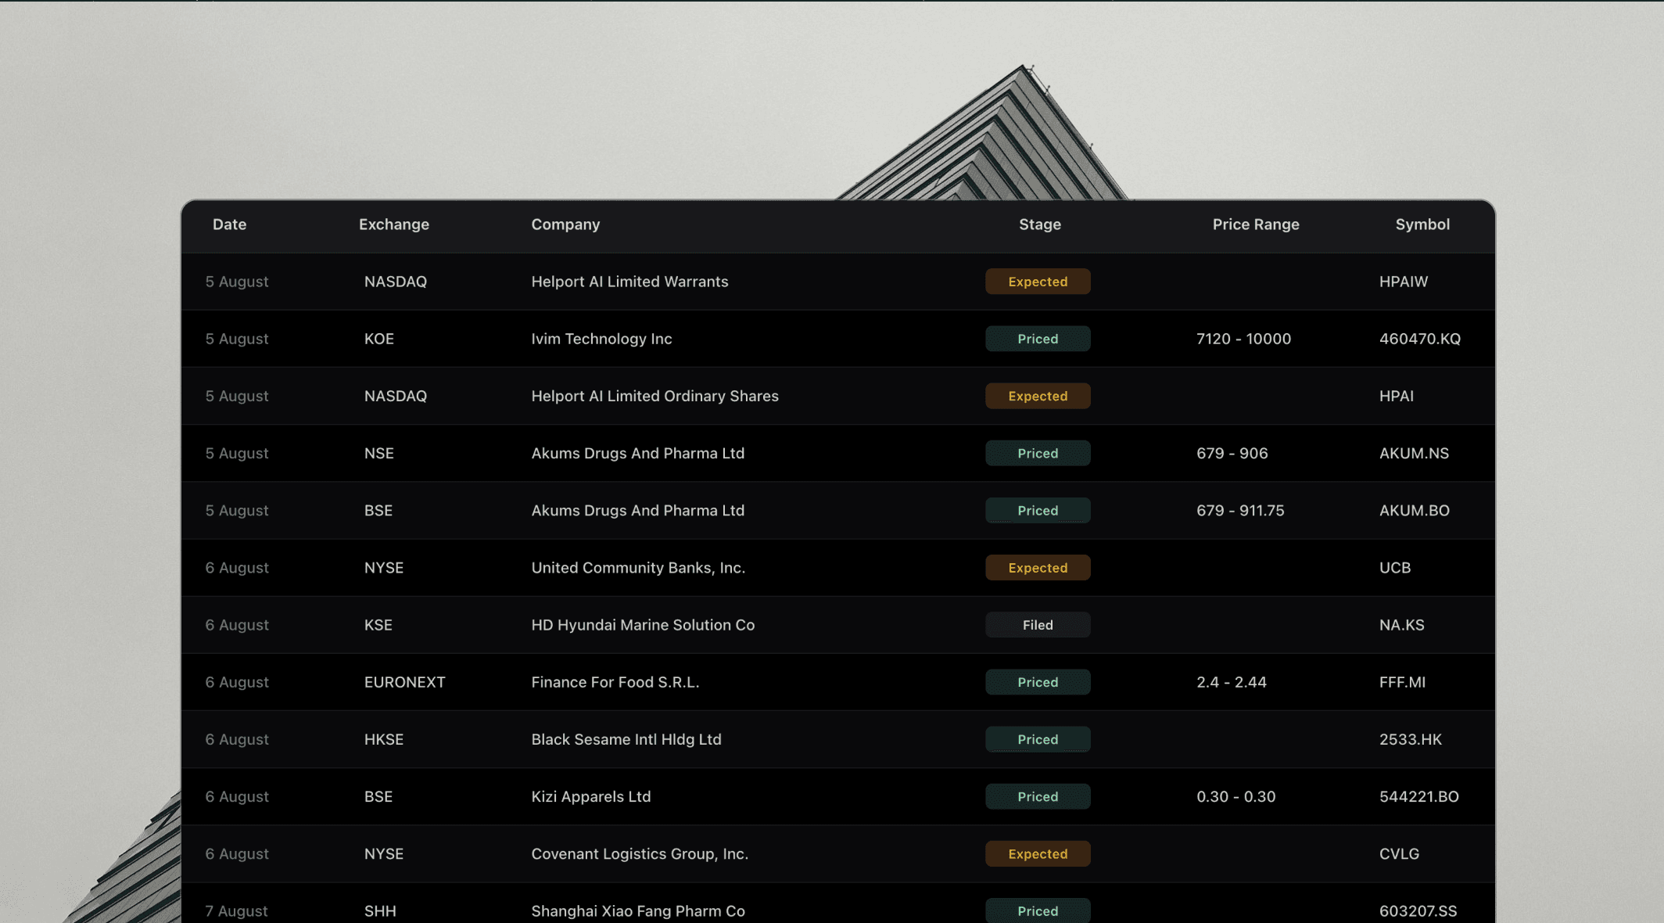Screen dimensions: 1664x923
Task: Click the Kizi Apparels Ltd company name
Action: pos(590,796)
